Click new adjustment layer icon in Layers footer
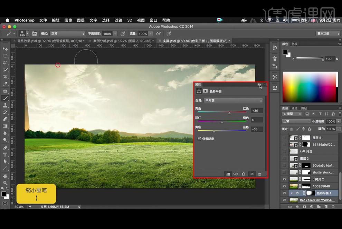The height and width of the screenshot is (229, 342). coord(312,207)
